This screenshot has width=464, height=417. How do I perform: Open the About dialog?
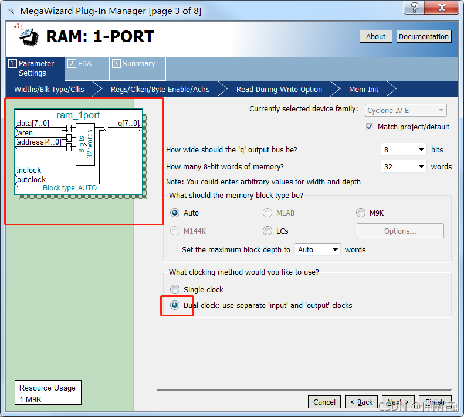click(x=376, y=37)
